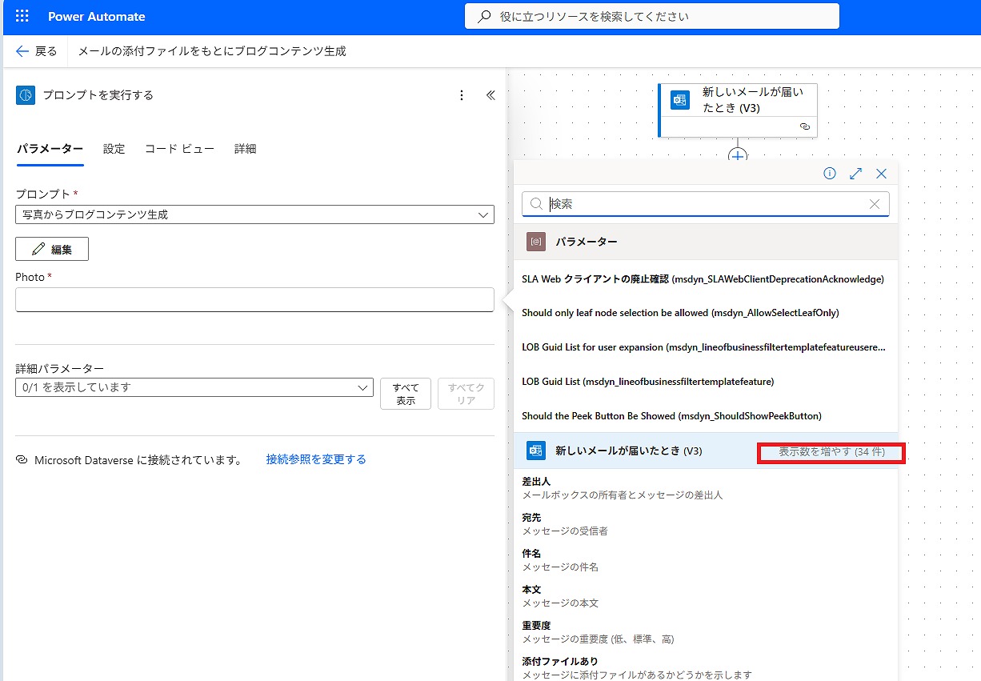Open the three-dot menu for プロンプトを実行する
Screen dimensions: 981x681
coord(461,95)
